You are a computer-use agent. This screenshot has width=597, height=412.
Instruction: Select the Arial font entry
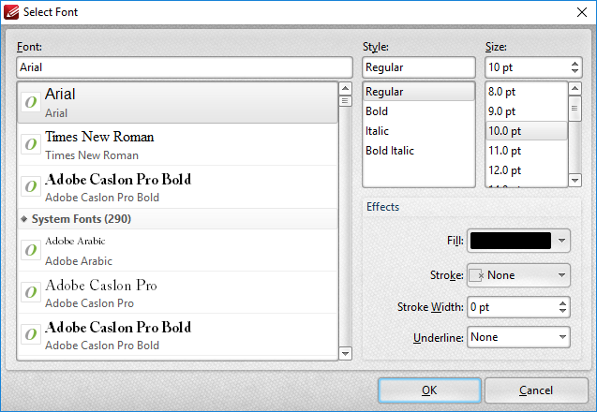point(177,102)
